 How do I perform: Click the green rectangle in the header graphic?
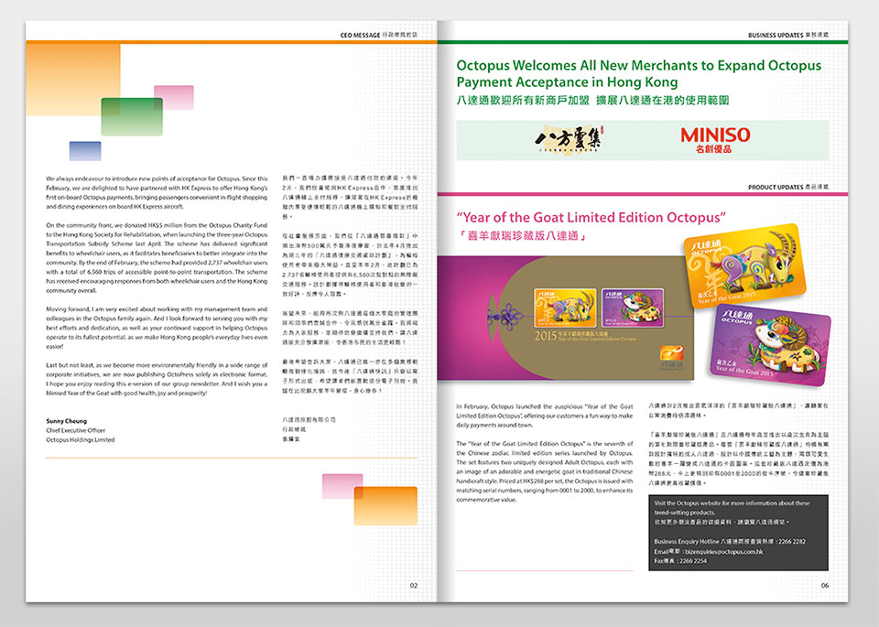point(131,116)
